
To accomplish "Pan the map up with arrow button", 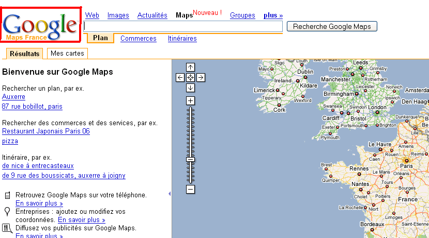I will (x=190, y=67).
